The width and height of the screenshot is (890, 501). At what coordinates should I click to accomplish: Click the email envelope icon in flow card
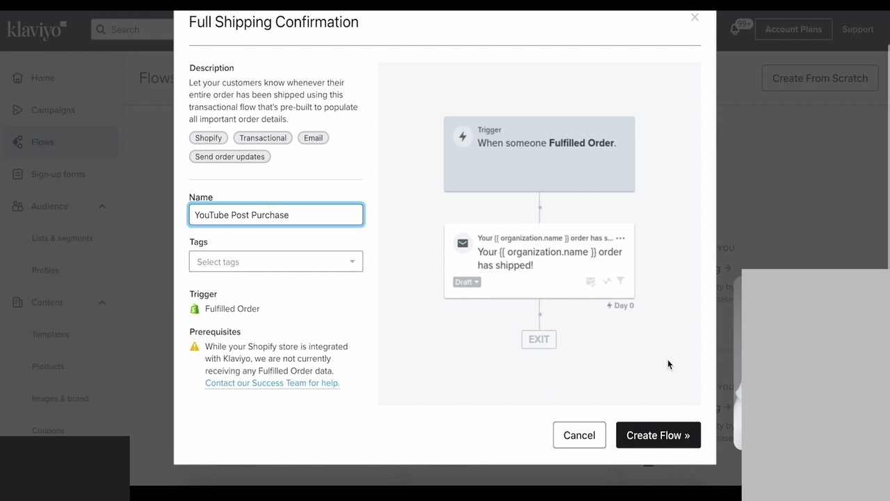pyautogui.click(x=462, y=243)
